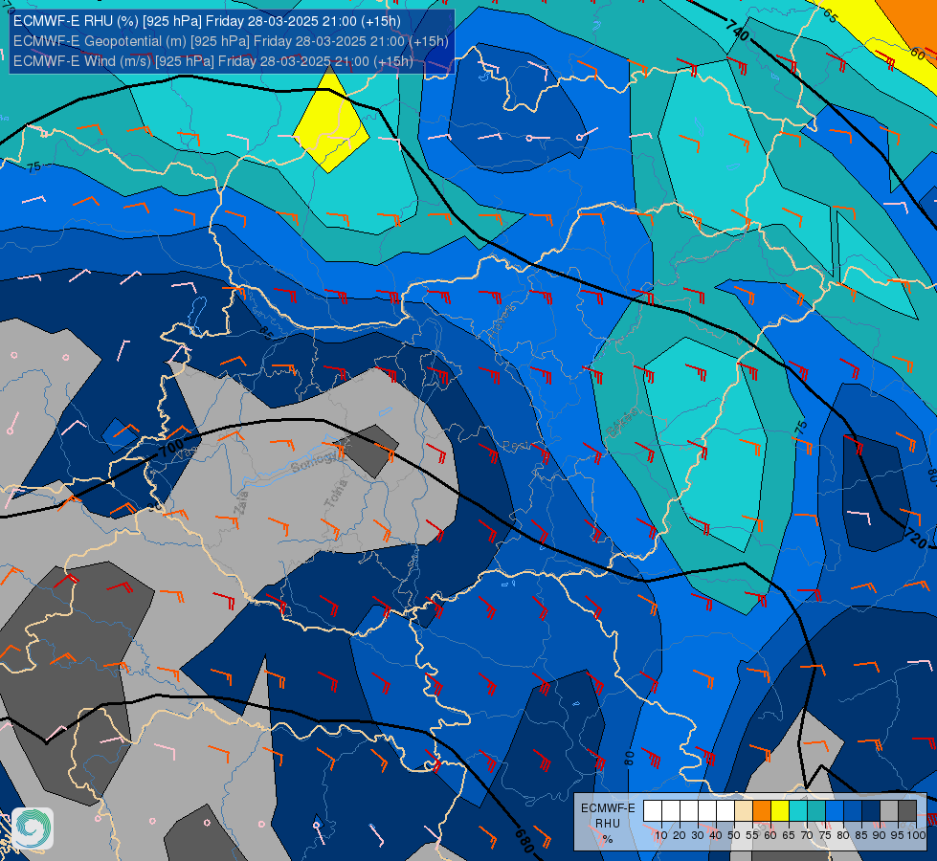The width and height of the screenshot is (937, 861).
Task: Click the 700 geopotential contour label
Action: click(172, 447)
